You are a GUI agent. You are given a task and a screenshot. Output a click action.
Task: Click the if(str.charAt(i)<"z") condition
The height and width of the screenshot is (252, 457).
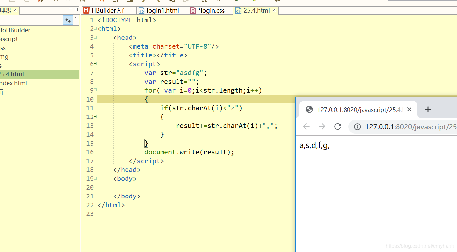[201, 108]
